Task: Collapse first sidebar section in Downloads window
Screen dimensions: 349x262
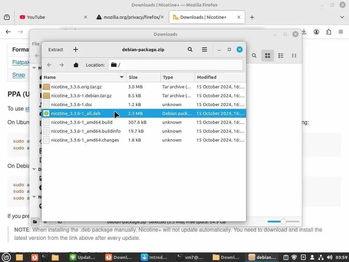Action: [x=34, y=68]
